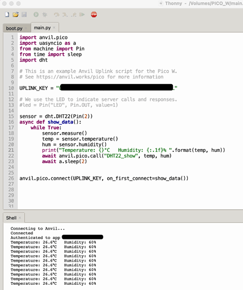The width and height of the screenshot is (243, 290).
Task: Place cursor on show_data function name
Action: pyautogui.click(x=60, y=122)
